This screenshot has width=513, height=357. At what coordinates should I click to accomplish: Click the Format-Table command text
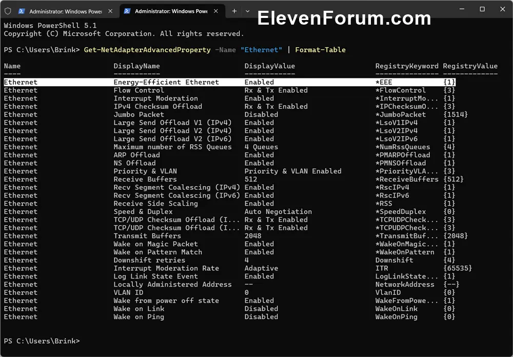click(x=320, y=50)
